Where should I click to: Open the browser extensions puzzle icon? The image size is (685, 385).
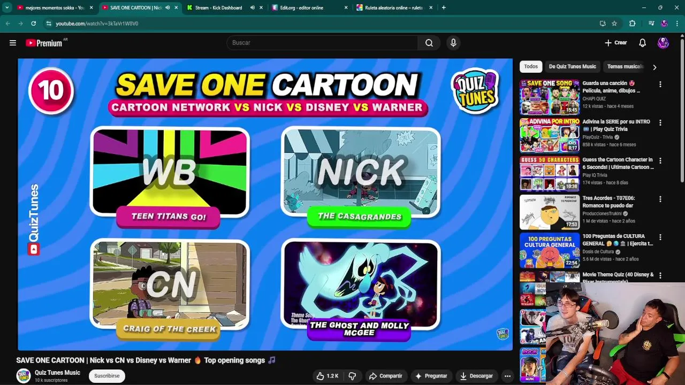click(632, 24)
